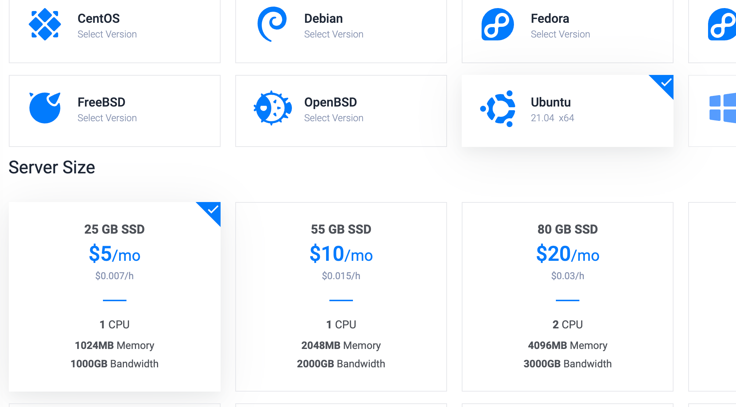Choose the 55 GB SSD plan title
Viewport: 736px width, 407px height.
(x=341, y=229)
